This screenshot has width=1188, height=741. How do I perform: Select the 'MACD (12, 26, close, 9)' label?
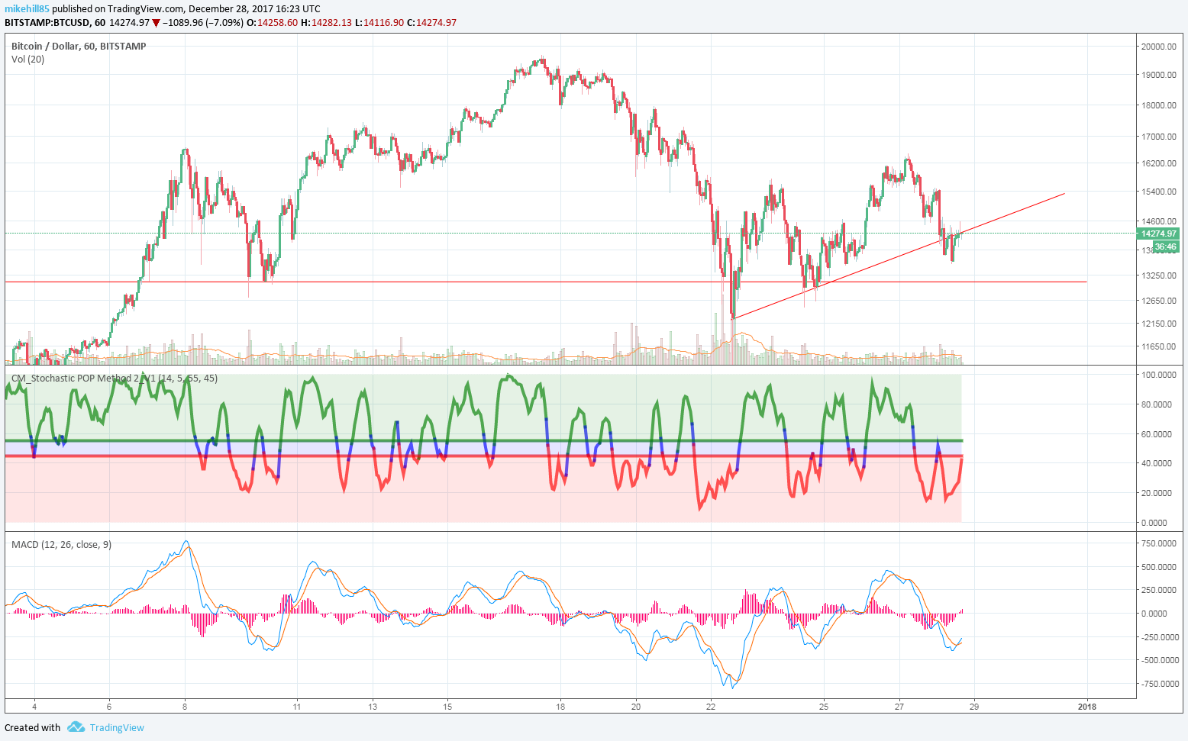pyautogui.click(x=61, y=544)
